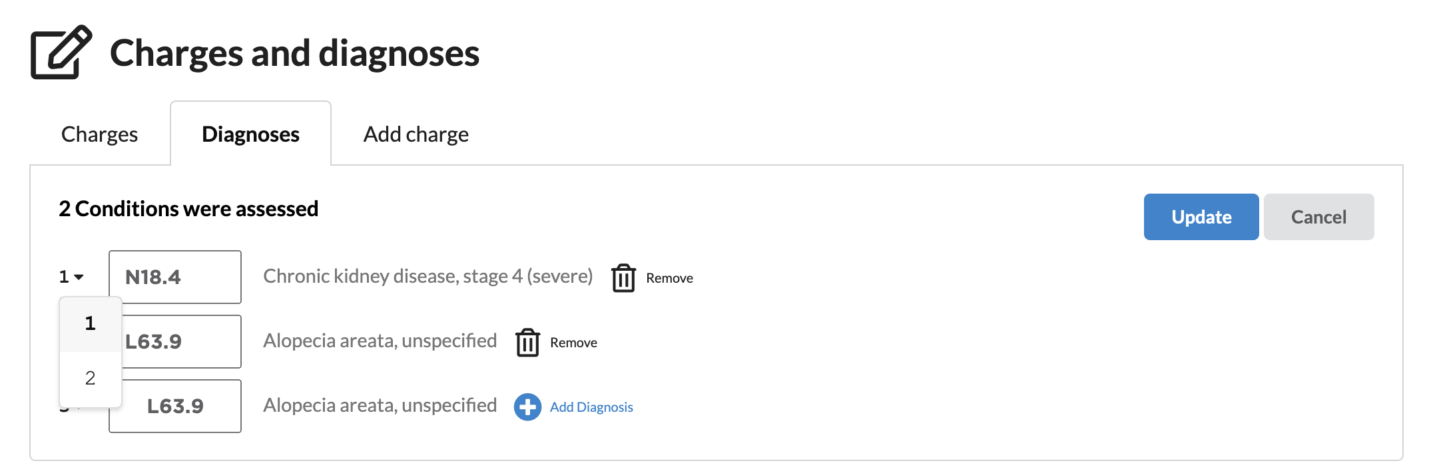Open the Add charge tab
Screen dimensions: 1433x475
pos(416,134)
